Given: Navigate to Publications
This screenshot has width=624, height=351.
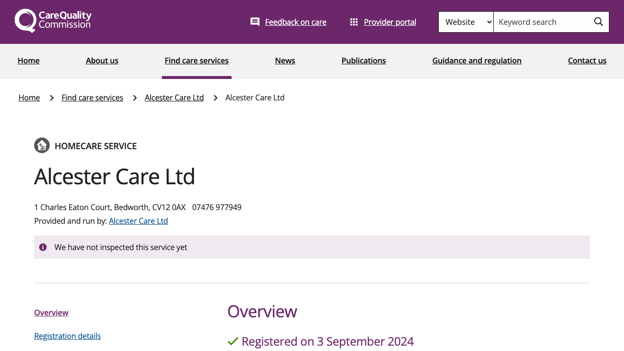Looking at the screenshot, I should pyautogui.click(x=364, y=59).
